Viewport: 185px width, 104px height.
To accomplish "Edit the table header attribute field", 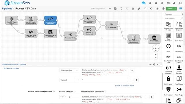I will (x=69, y=97).
